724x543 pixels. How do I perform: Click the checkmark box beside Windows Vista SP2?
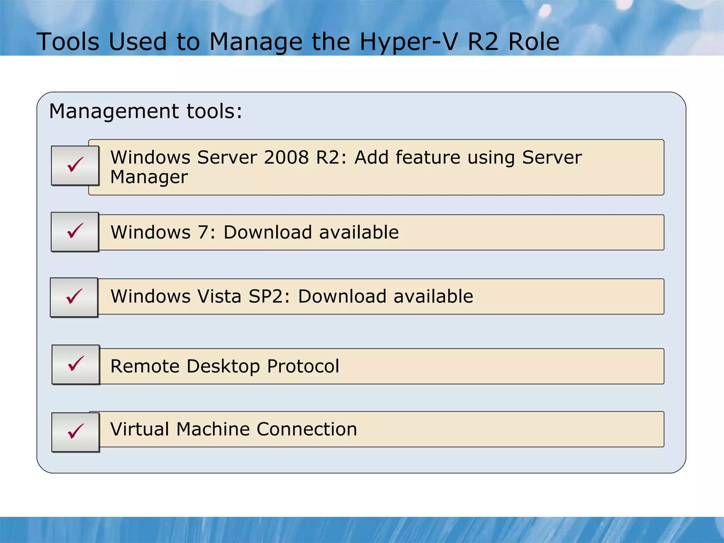[74, 297]
